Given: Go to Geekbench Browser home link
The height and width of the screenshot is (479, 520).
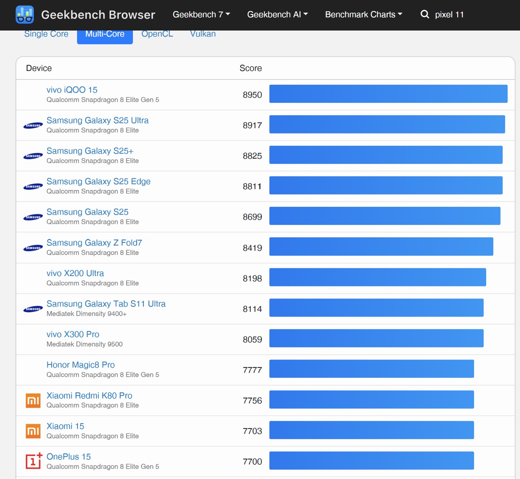Looking at the screenshot, I should 98,15.
